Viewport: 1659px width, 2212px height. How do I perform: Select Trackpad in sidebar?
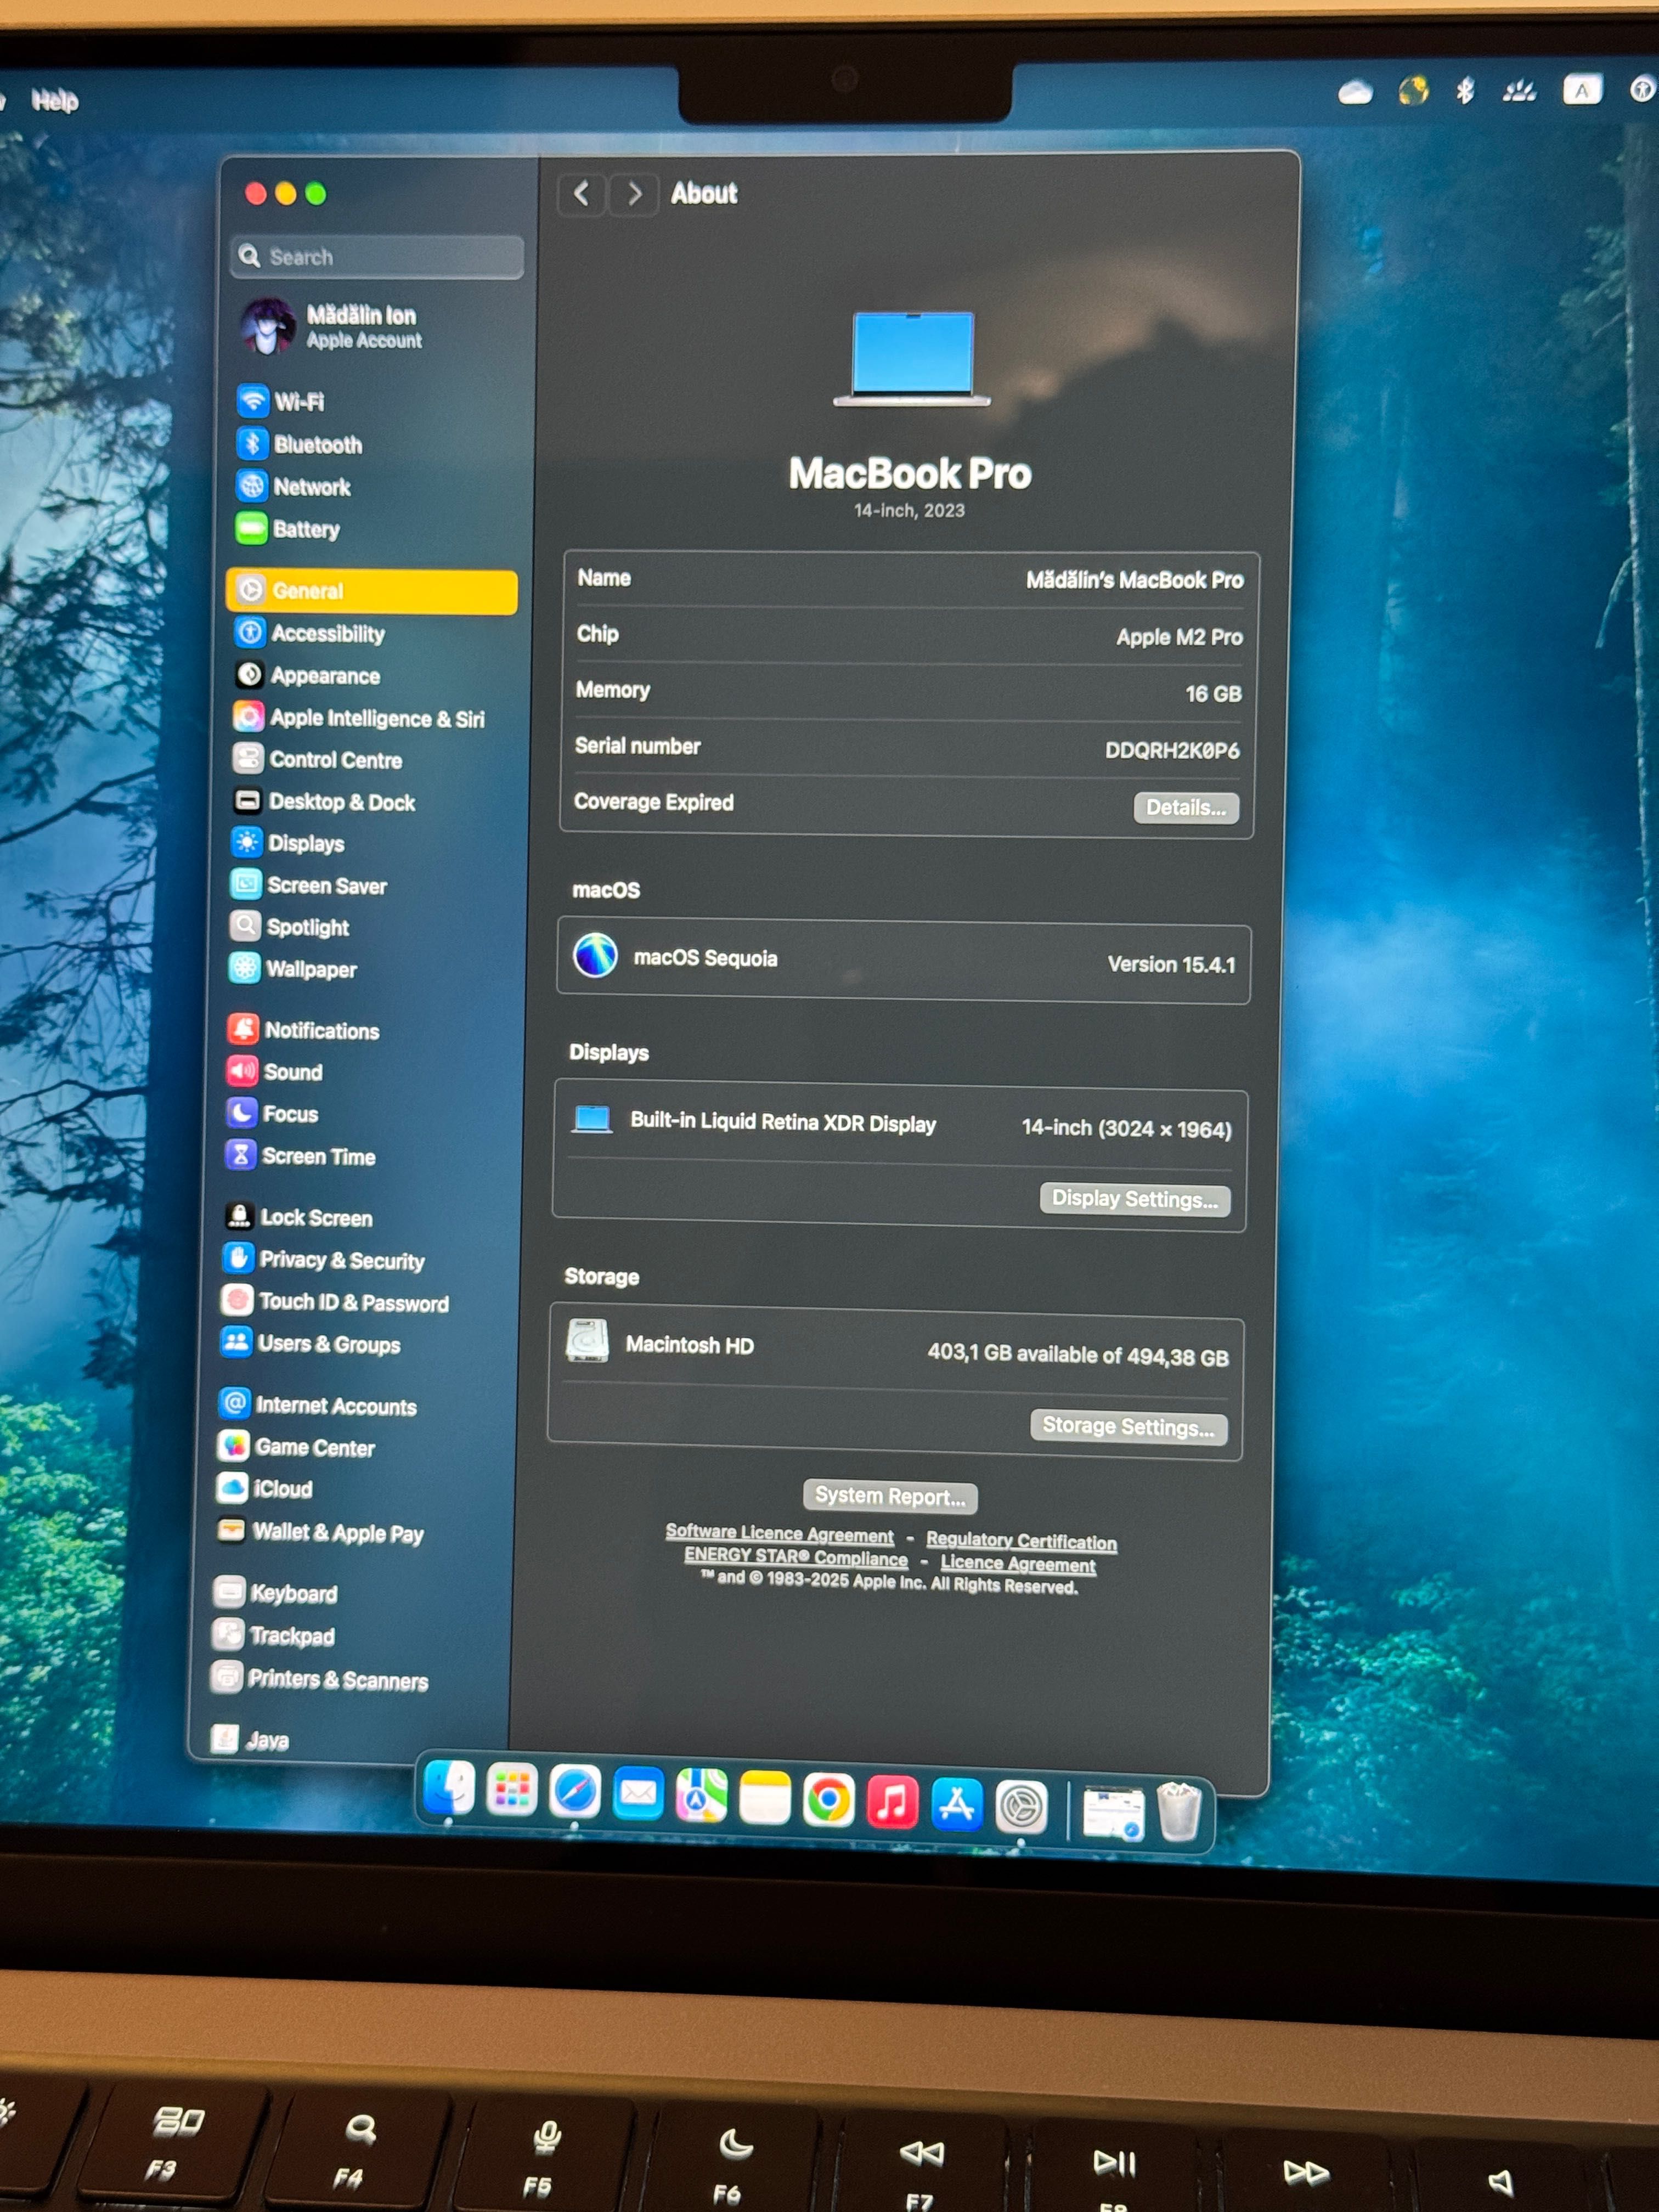click(x=275, y=1636)
